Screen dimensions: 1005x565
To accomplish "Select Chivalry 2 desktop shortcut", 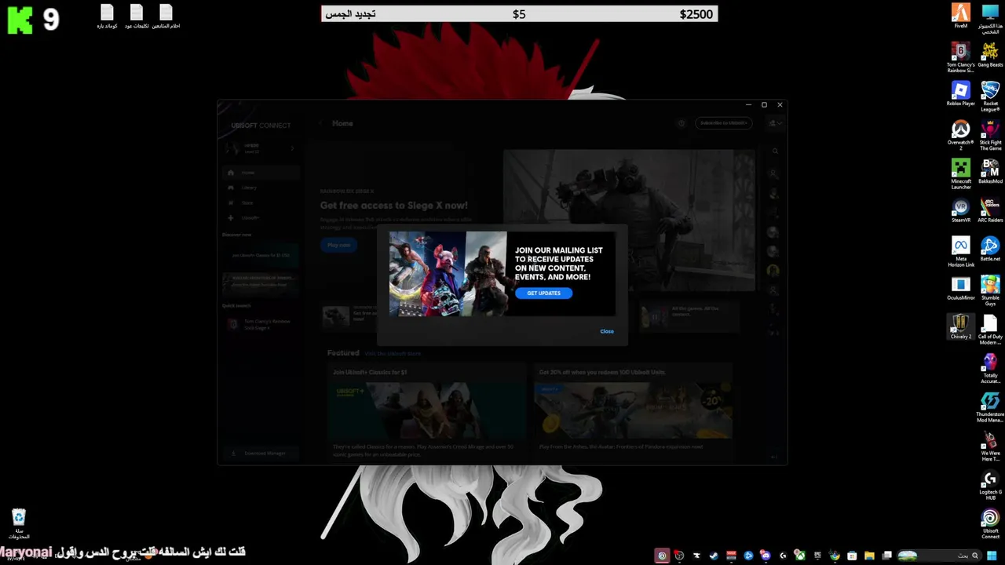I will (x=961, y=326).
